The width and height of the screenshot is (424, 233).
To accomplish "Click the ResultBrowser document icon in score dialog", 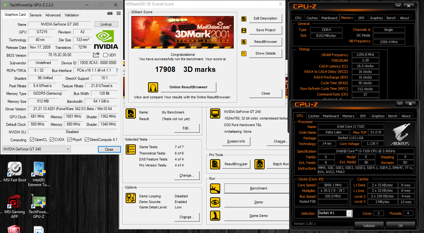I will coord(244,42).
